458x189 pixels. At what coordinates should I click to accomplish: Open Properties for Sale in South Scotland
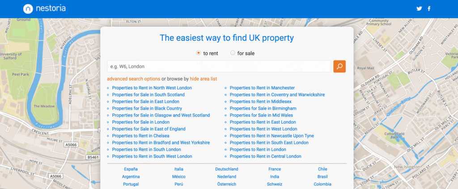click(x=148, y=95)
